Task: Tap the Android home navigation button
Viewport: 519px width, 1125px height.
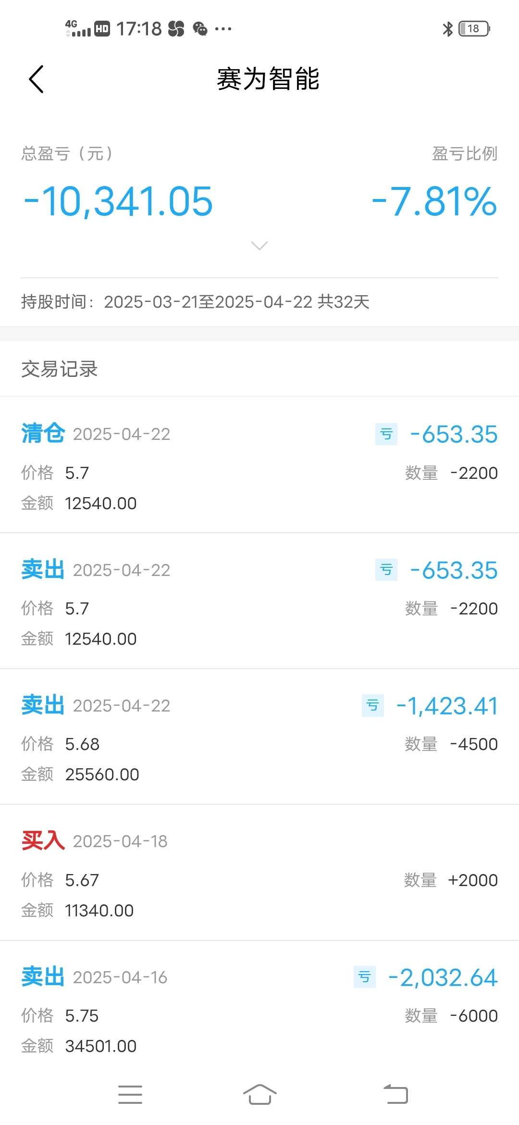Action: coord(259,1095)
